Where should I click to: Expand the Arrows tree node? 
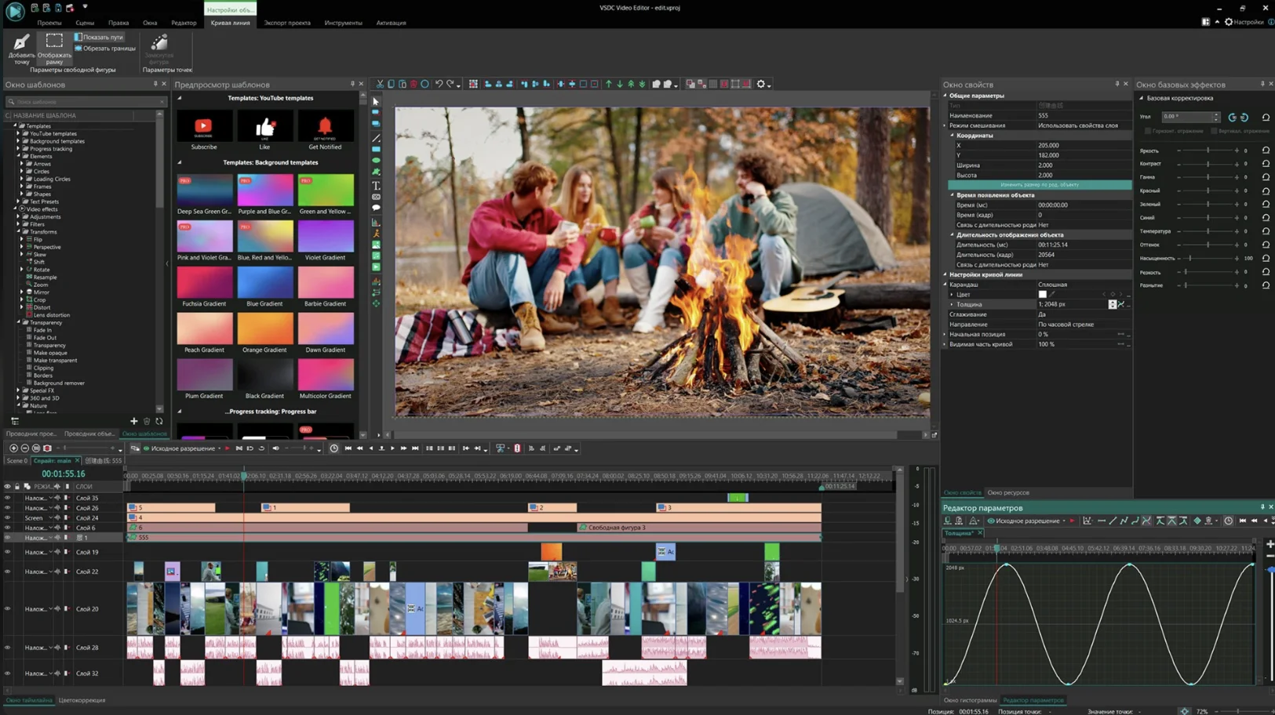pyautogui.click(x=22, y=164)
